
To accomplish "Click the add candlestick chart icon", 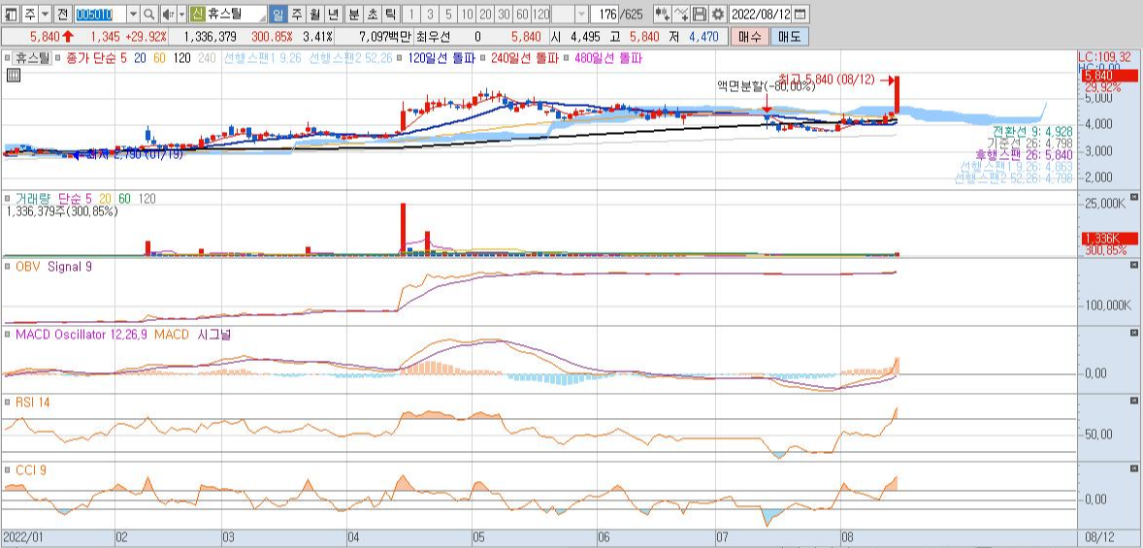I will 661,14.
